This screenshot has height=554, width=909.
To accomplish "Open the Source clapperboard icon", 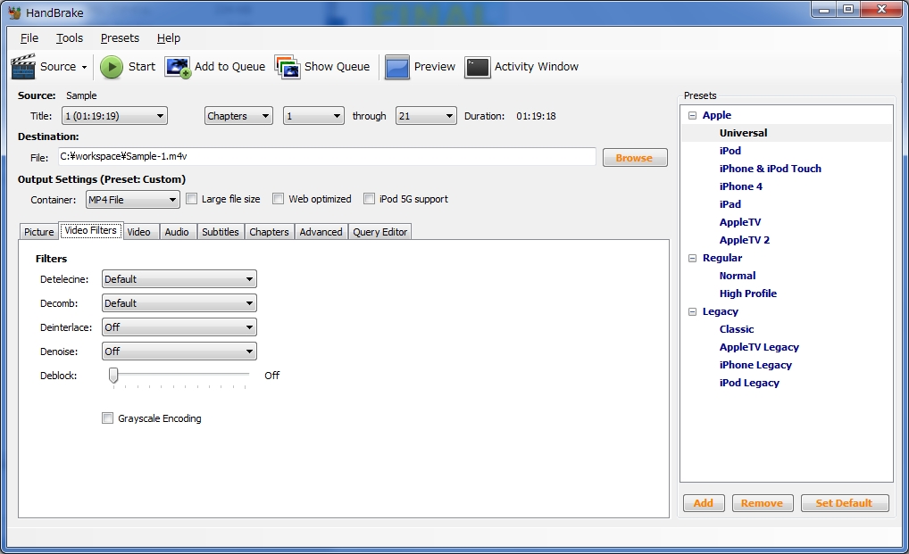I will tap(23, 67).
